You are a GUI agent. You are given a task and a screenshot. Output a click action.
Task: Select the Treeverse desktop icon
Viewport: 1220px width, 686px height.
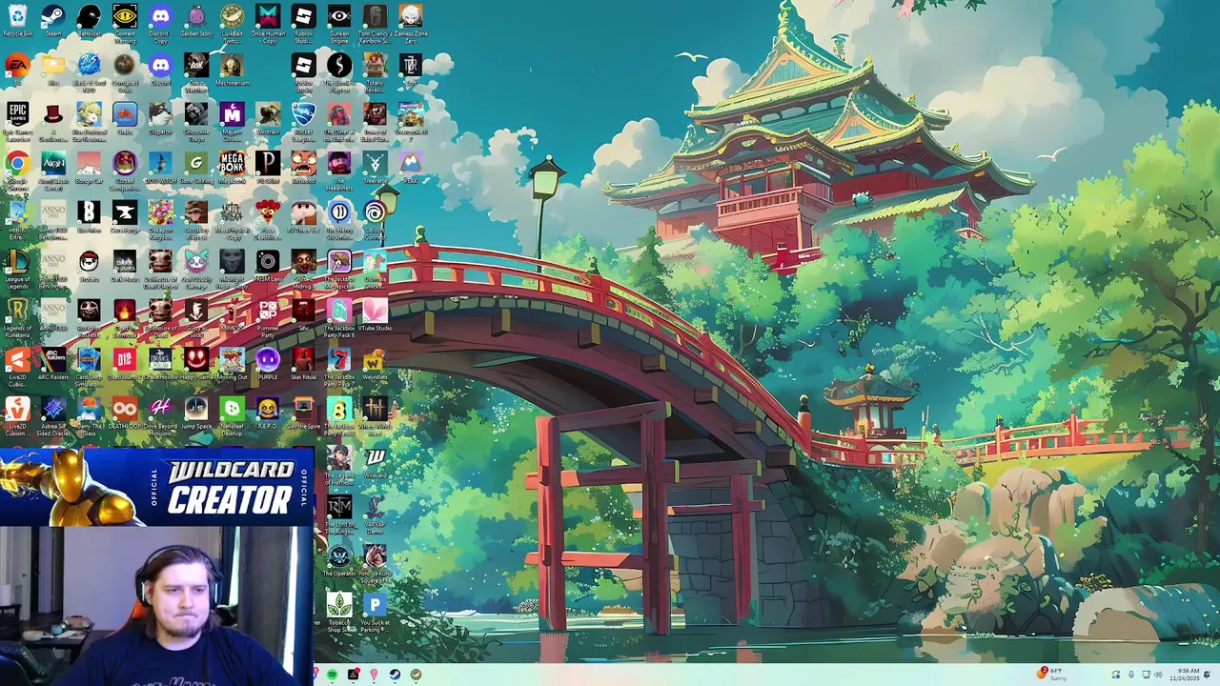coord(375,168)
